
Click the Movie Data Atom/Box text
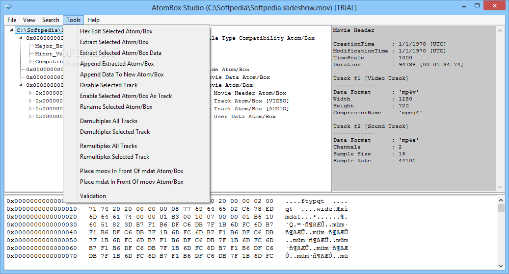point(240,77)
